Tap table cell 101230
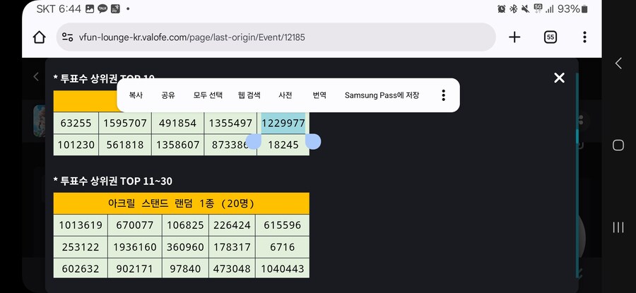The width and height of the screenshot is (636, 293). pyautogui.click(x=76, y=145)
